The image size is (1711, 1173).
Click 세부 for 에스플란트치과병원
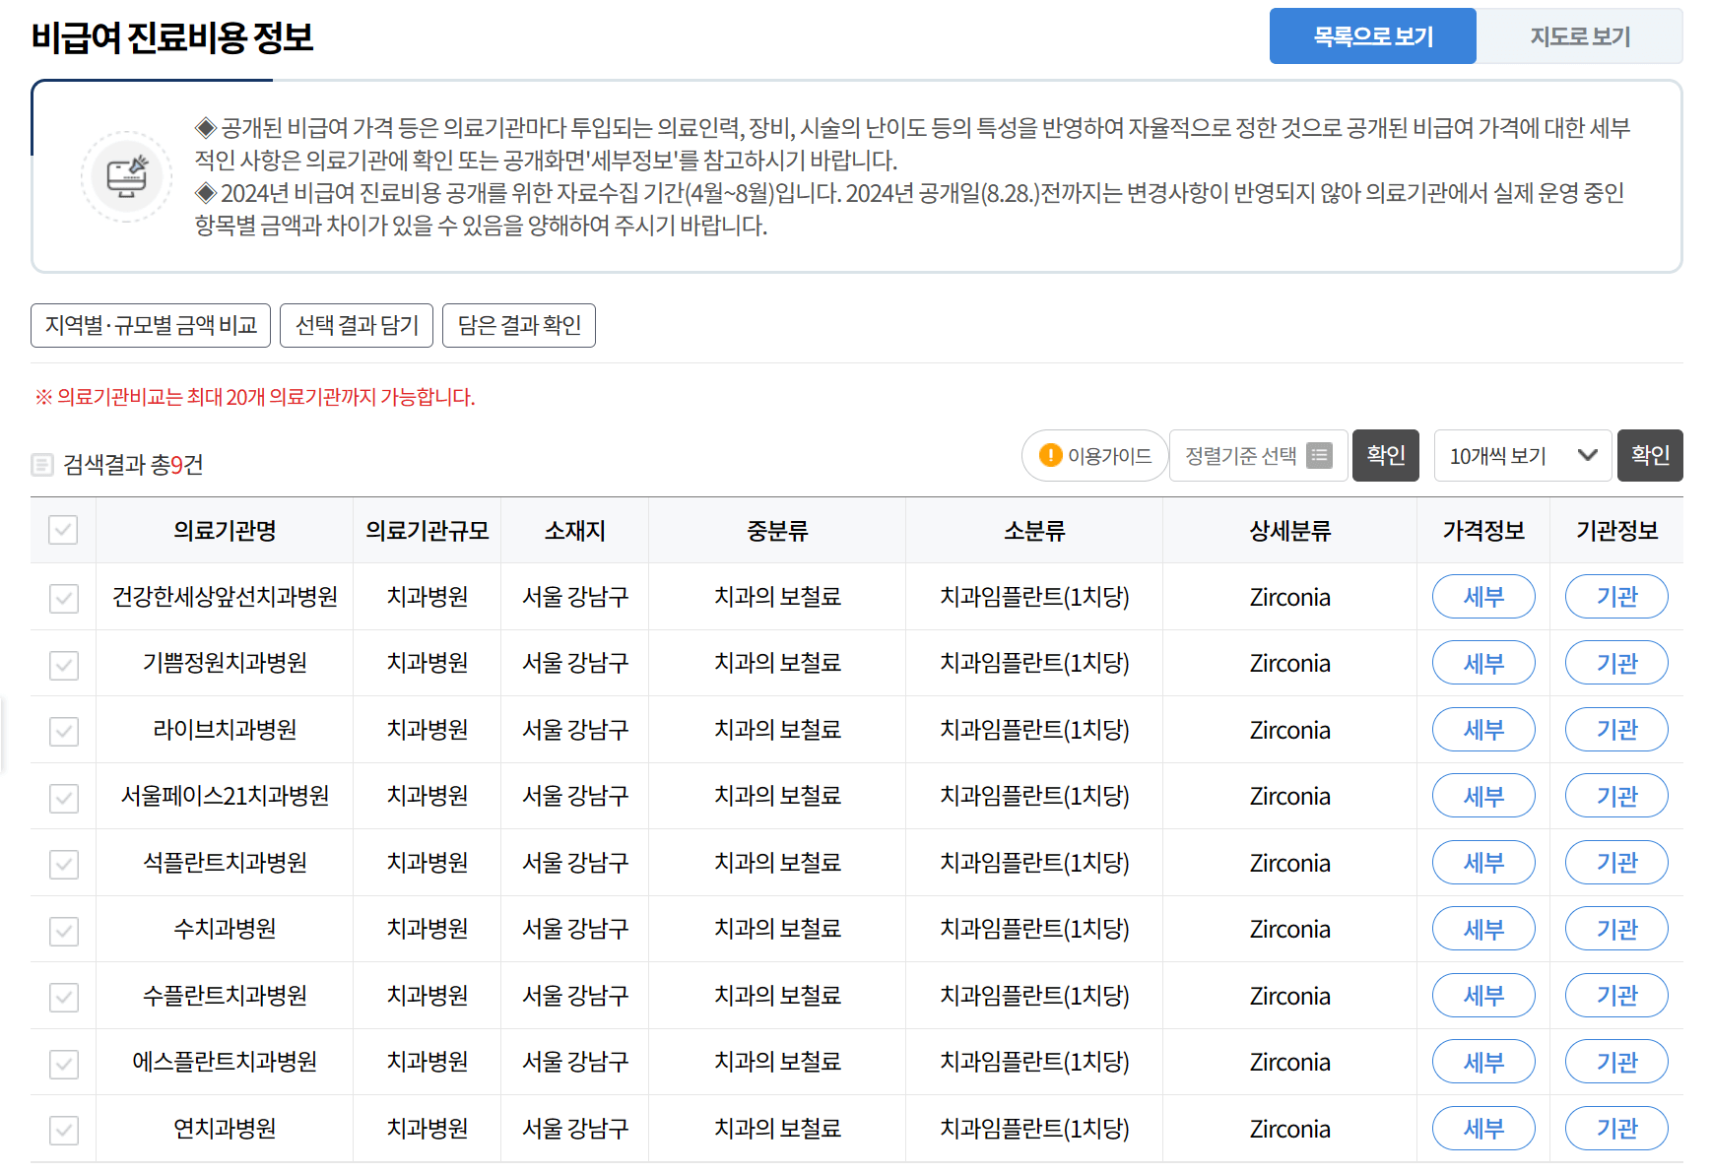click(1483, 1062)
